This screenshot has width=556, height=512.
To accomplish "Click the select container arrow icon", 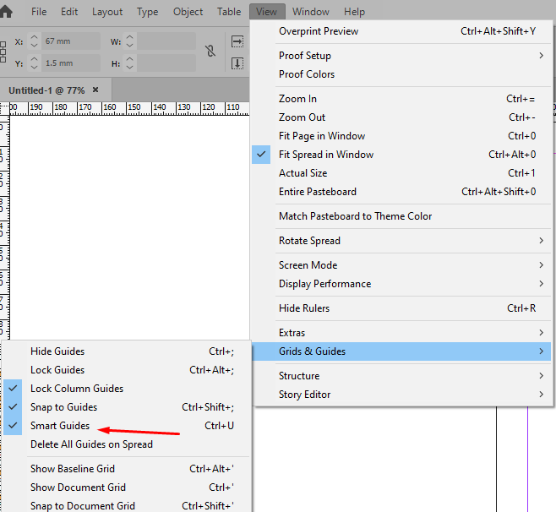I will click(237, 41).
